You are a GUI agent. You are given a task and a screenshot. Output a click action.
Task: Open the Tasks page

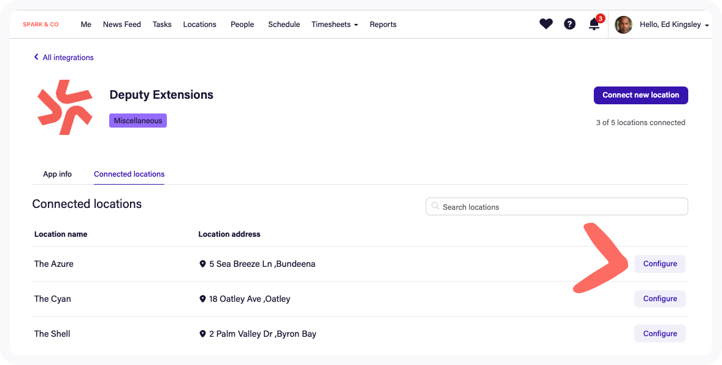coord(162,25)
